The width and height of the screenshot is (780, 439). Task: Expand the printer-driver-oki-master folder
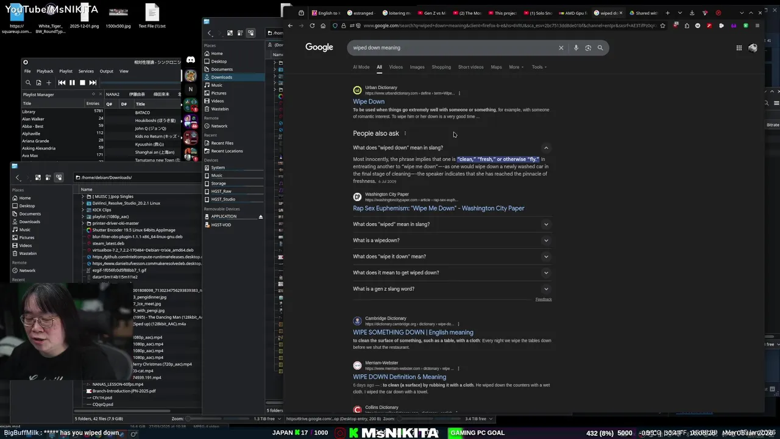pyautogui.click(x=83, y=223)
